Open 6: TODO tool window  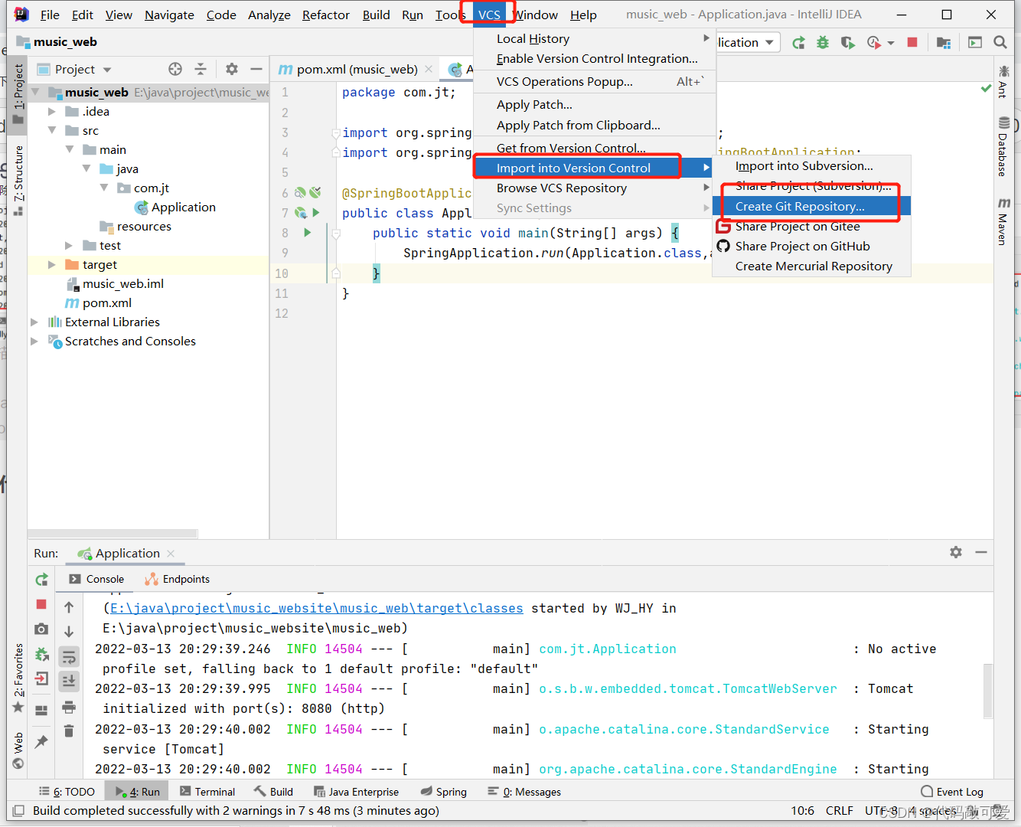(x=67, y=792)
